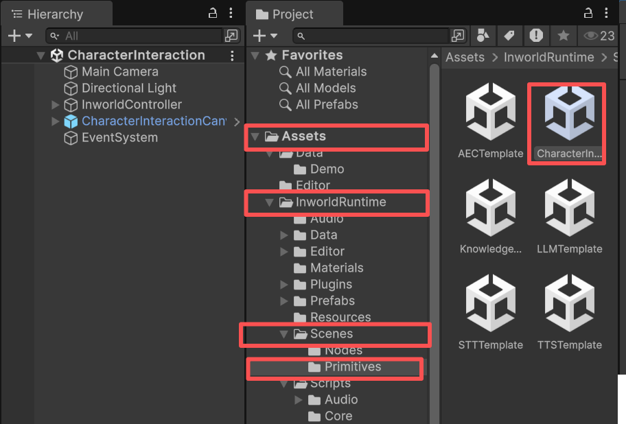The width and height of the screenshot is (626, 424).
Task: Click the star favorites filter icon
Action: (564, 36)
